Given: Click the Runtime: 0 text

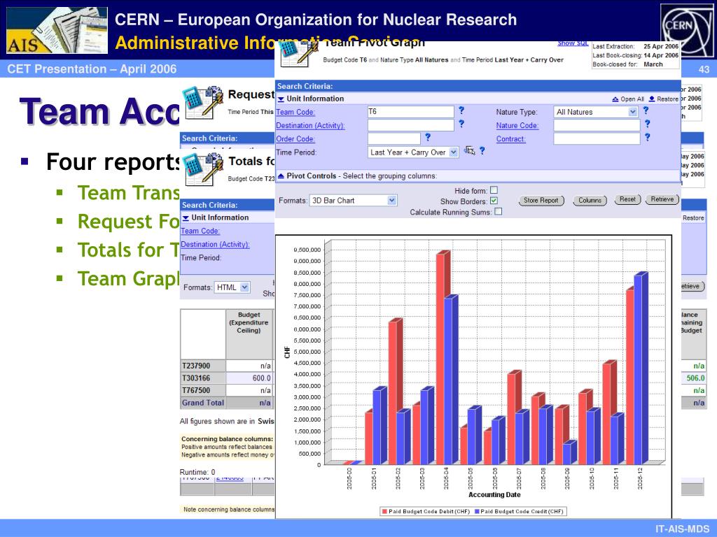Looking at the screenshot, I should click(197, 472).
